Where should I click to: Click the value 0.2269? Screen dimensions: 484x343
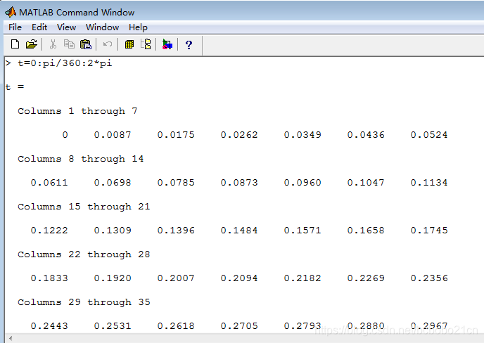(366, 278)
